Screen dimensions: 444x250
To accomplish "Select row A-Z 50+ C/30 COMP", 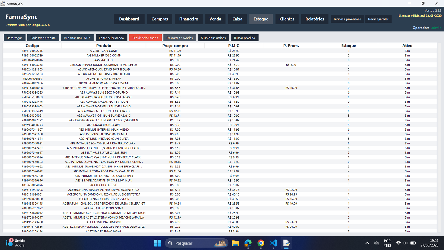I will (x=220, y=51).
